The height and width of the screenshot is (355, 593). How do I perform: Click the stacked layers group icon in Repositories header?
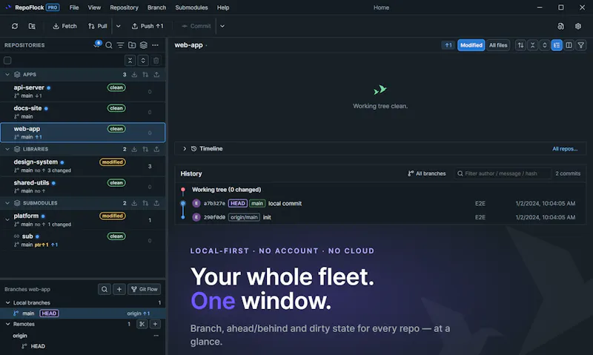point(144,45)
